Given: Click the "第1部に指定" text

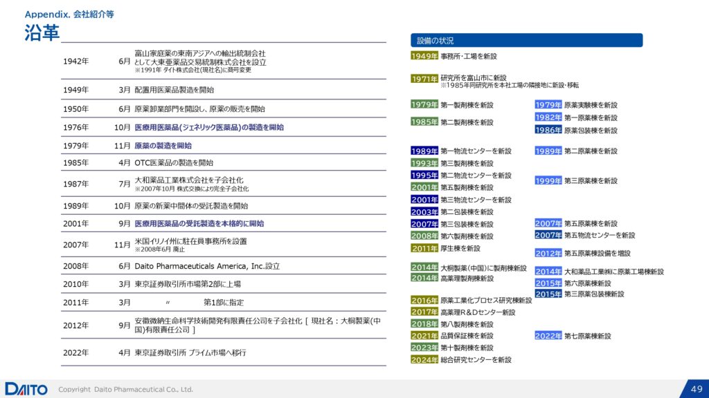Looking at the screenshot, I should coord(224,303).
